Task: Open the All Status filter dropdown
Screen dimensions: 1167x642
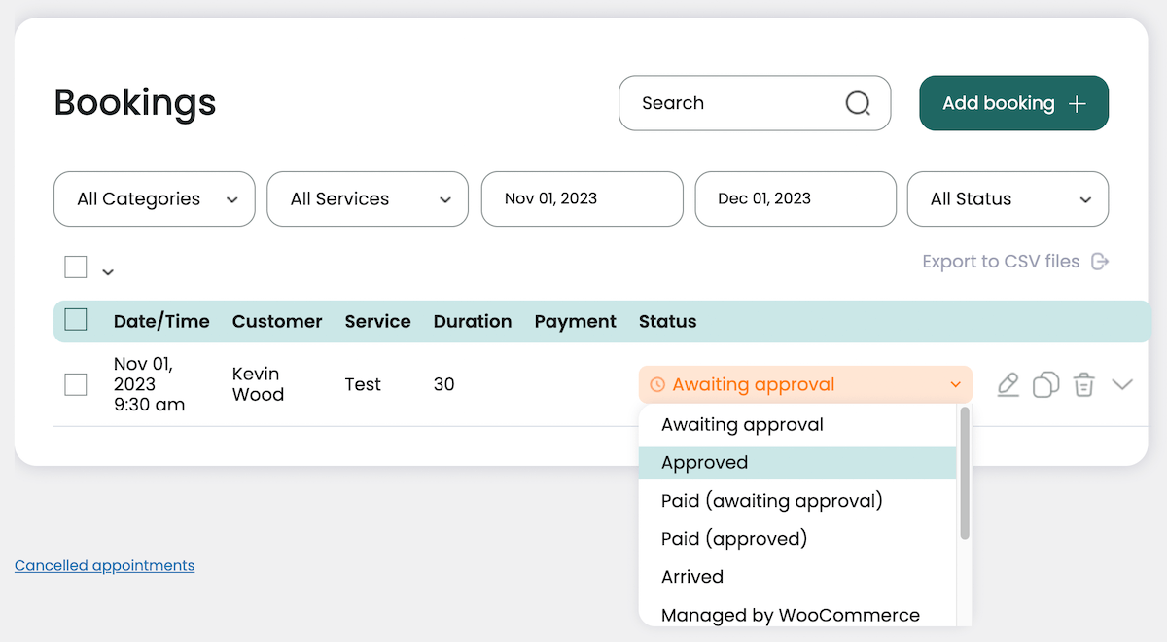Action: 1008,199
